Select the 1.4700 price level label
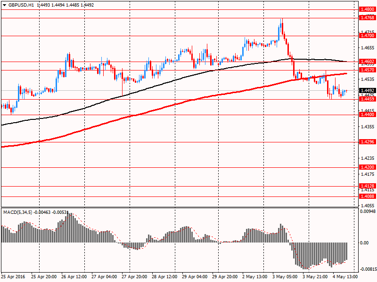Screen dimensions: 377x282 coord(367,36)
